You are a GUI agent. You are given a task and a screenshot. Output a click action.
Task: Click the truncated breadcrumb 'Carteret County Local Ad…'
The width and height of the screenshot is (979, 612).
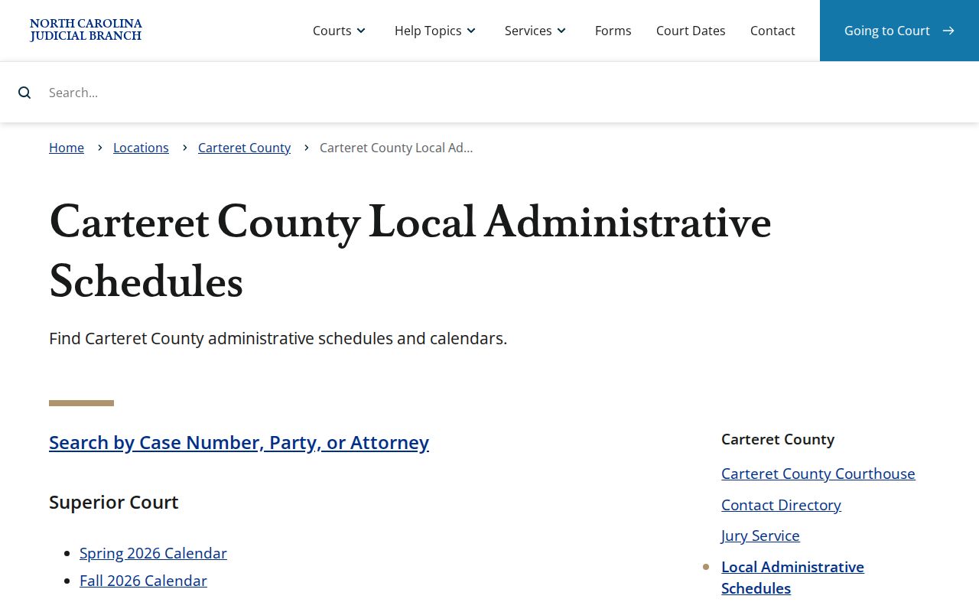pos(396,148)
